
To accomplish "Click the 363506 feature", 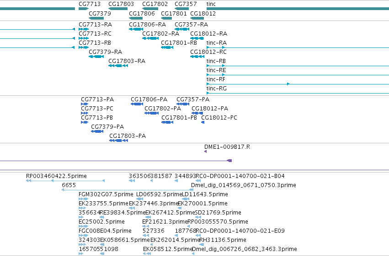I will tap(132, 181).
